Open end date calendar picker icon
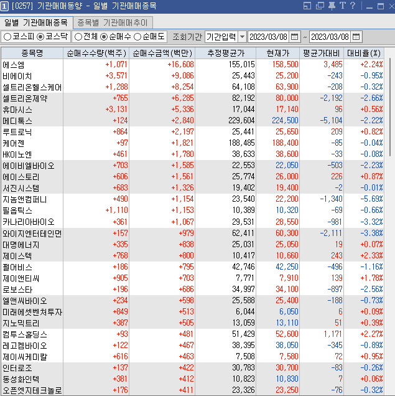This screenshot has width=395, height=396. coord(356,37)
